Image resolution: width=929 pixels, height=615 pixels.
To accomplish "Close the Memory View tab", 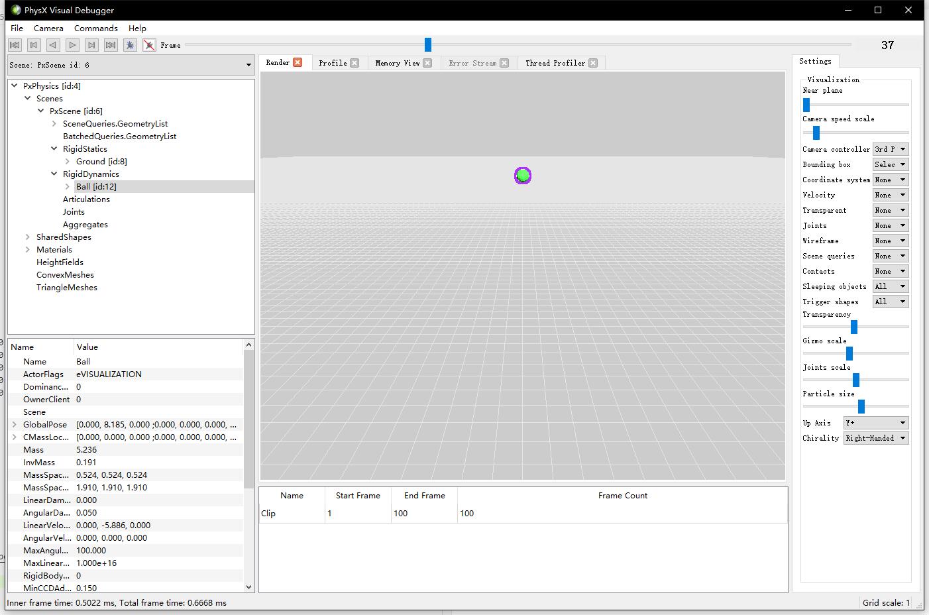I will coord(427,63).
